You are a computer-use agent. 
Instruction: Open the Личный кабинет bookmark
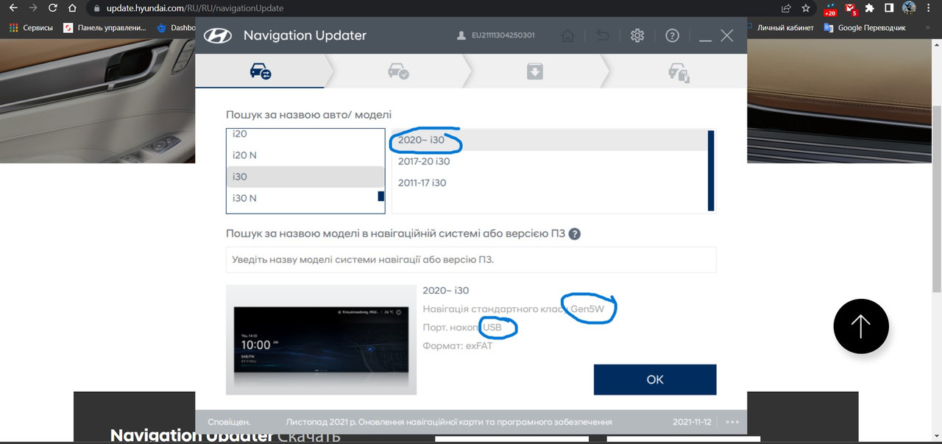785,28
